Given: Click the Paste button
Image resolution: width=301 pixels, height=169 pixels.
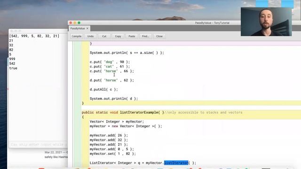Looking at the screenshot, I should [132, 36].
